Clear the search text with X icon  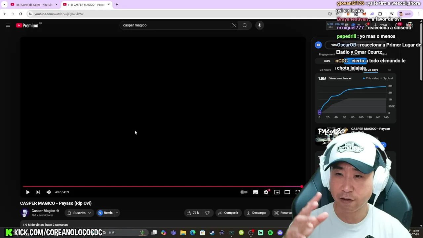coord(234,25)
